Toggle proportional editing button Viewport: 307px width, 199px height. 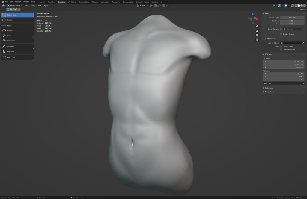tap(164, 6)
